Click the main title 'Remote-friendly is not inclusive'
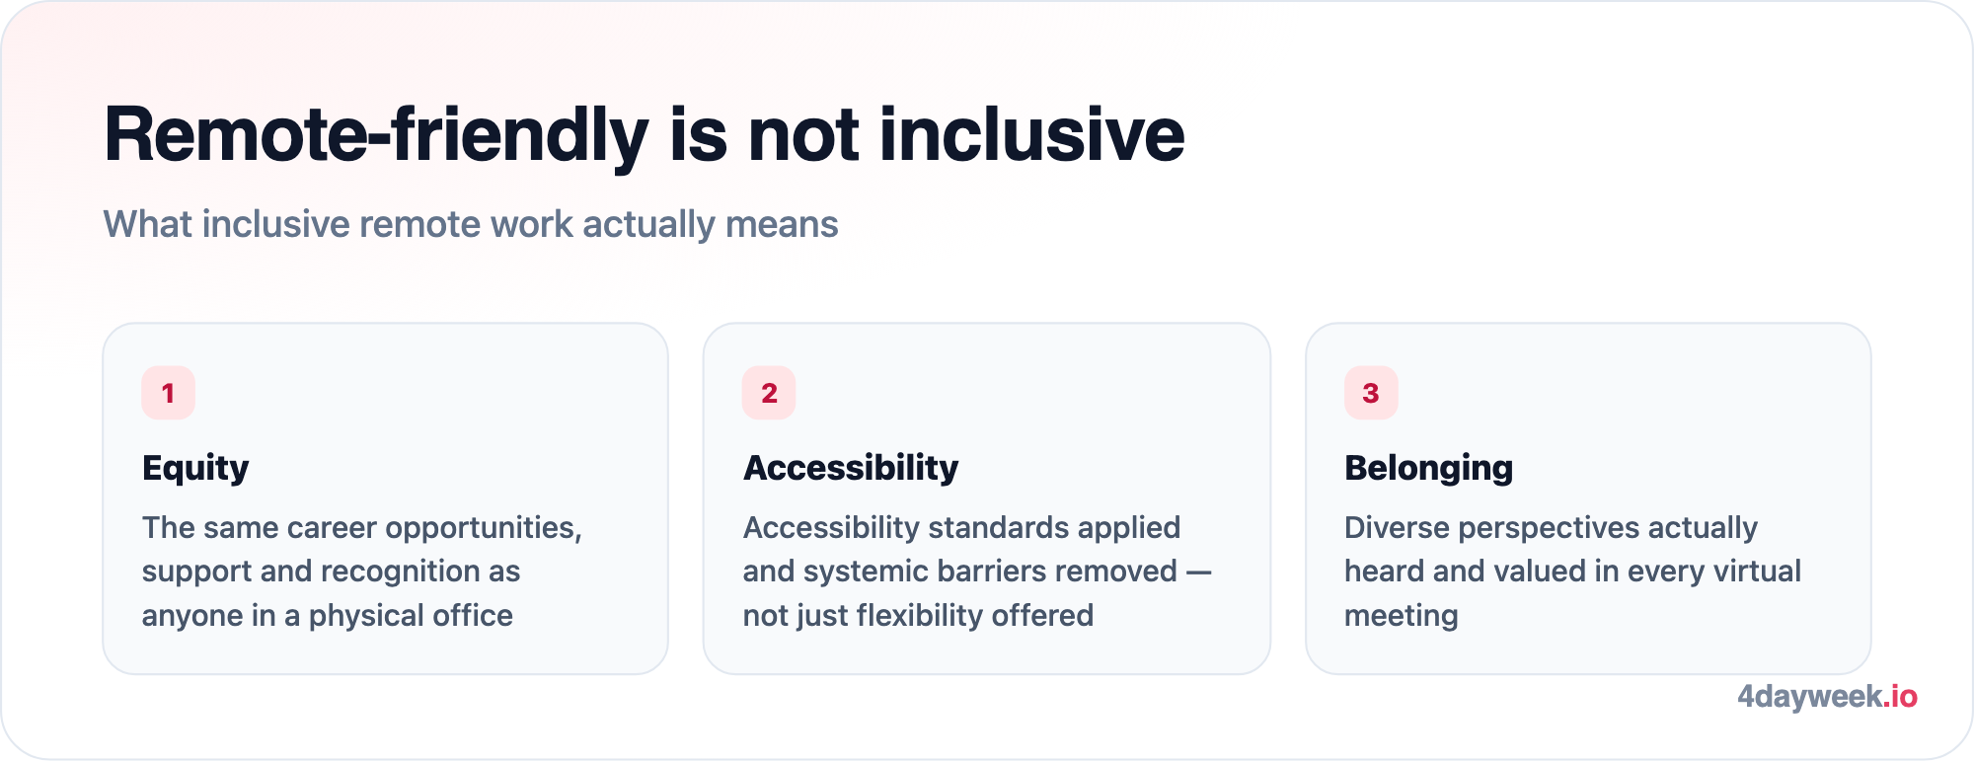The height and width of the screenshot is (763, 1974). click(645, 135)
